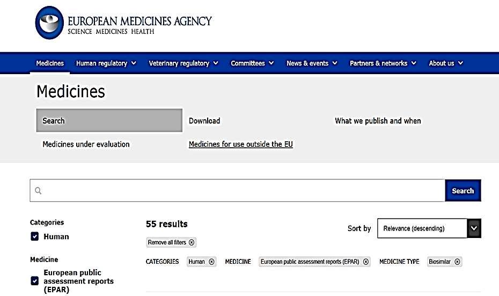
Task: Click the Sort by dropdown arrow
Action: click(x=474, y=228)
